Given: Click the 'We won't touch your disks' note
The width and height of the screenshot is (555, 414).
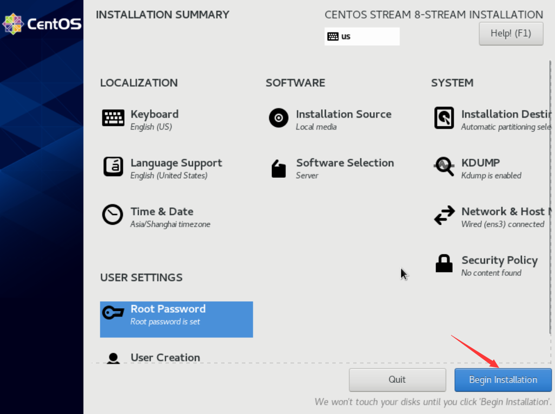Looking at the screenshot, I should click(x=433, y=402).
